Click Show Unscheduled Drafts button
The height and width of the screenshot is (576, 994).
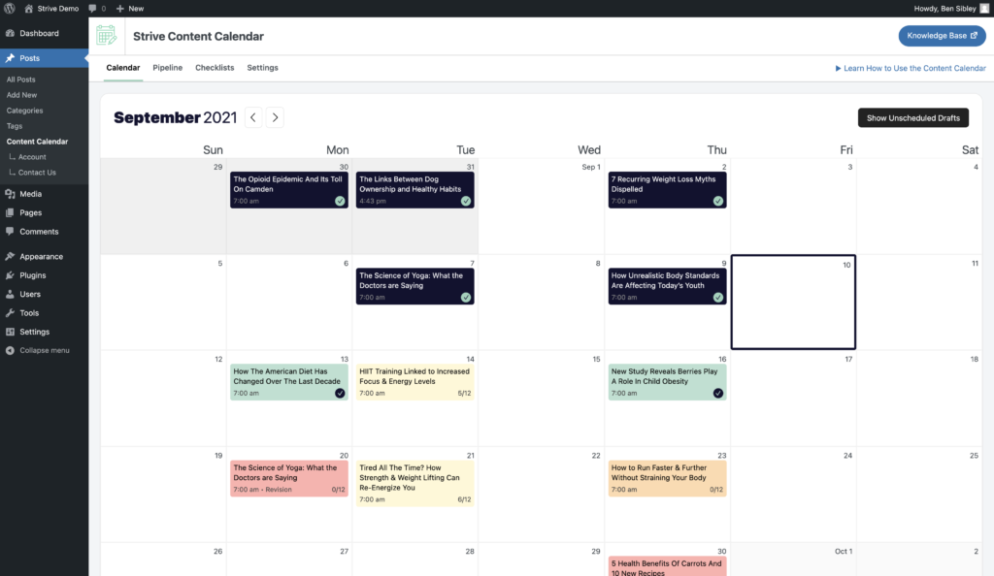[912, 117]
